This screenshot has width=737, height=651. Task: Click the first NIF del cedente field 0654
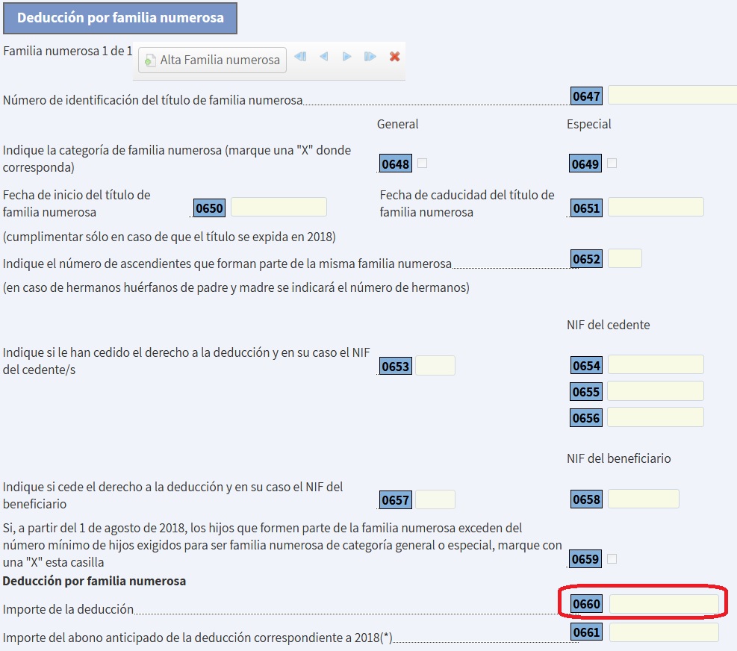point(656,365)
